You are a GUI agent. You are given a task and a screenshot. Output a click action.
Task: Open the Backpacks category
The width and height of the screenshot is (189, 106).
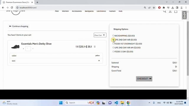[89, 11]
